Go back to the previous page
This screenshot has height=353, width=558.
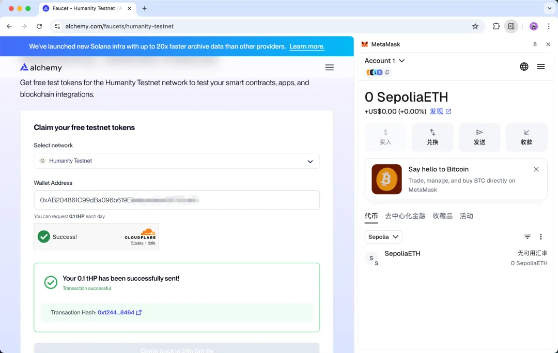tap(9, 26)
